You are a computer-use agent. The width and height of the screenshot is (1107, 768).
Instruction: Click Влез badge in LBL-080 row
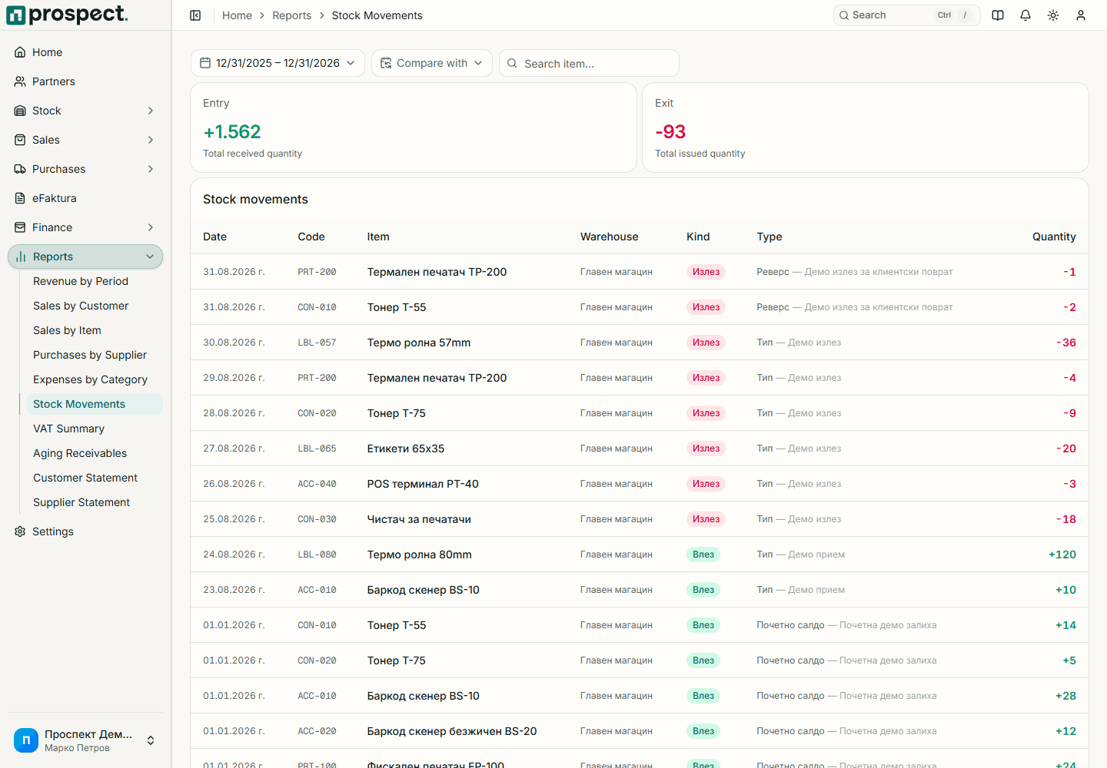(x=703, y=554)
